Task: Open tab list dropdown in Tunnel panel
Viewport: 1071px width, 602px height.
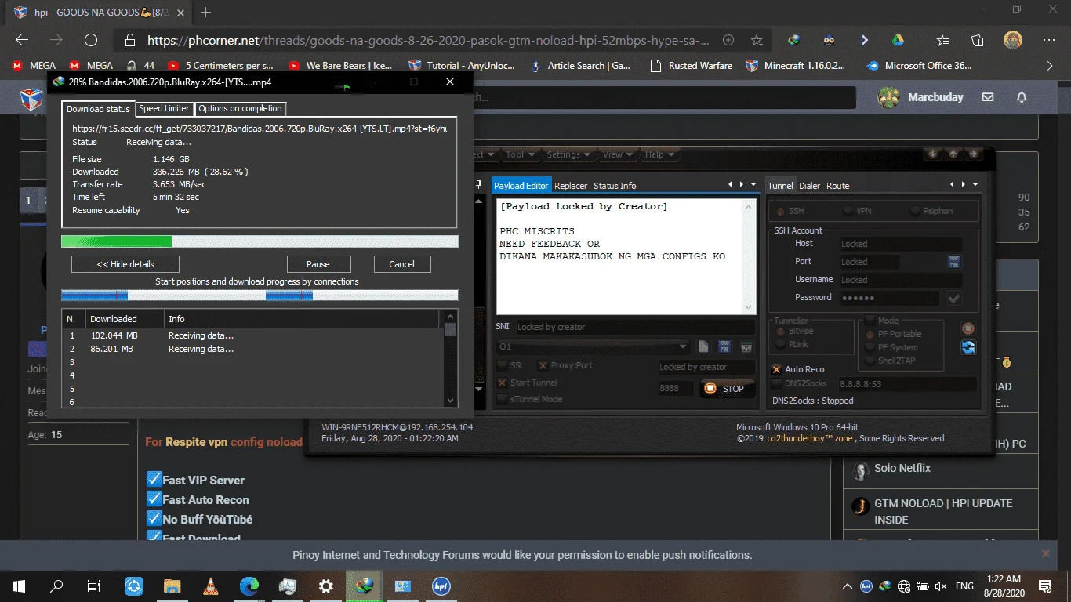Action: (x=975, y=184)
